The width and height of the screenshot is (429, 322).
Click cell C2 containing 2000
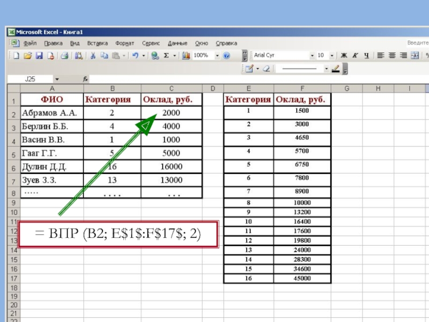[172, 113]
